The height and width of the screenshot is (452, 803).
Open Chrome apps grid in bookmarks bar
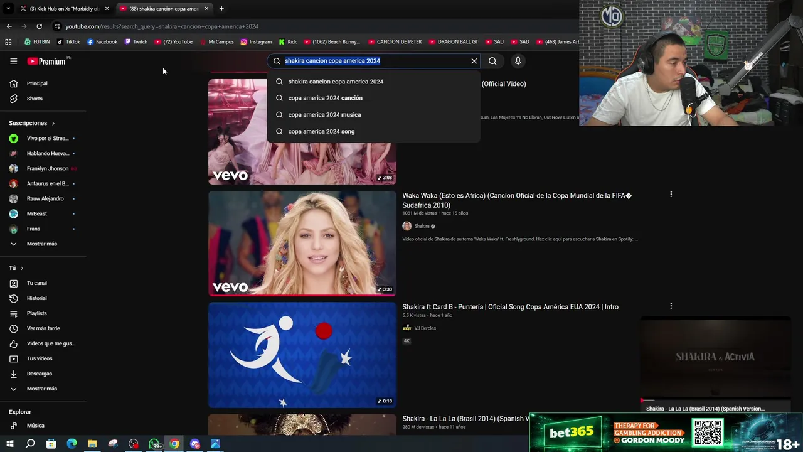point(8,42)
